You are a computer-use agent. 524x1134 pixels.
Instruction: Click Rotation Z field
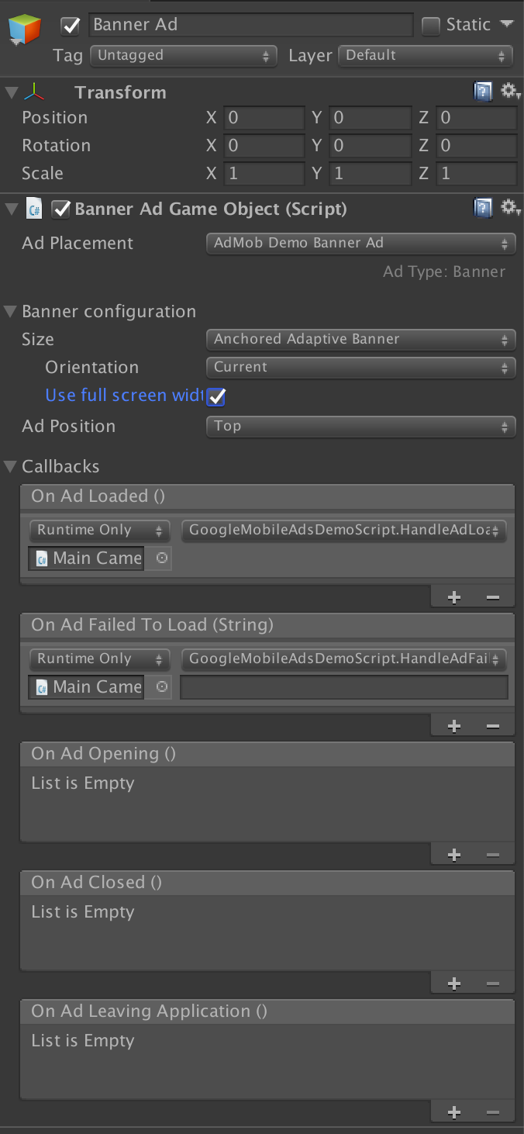click(x=476, y=146)
